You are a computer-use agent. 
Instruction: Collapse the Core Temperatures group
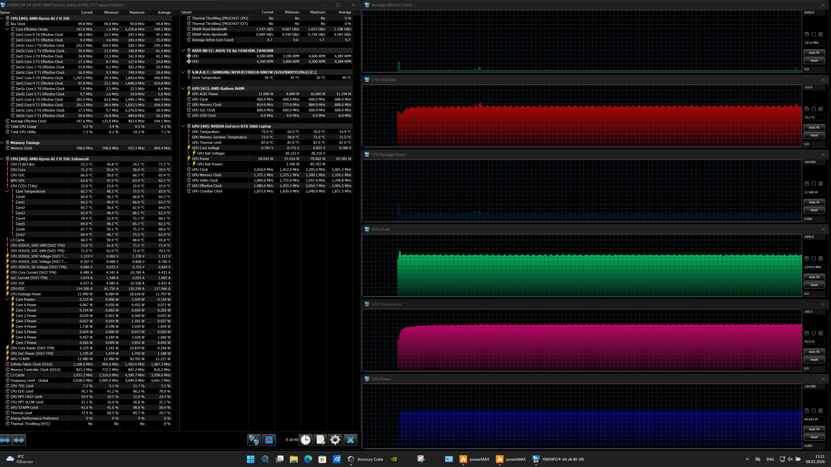tap(7, 191)
